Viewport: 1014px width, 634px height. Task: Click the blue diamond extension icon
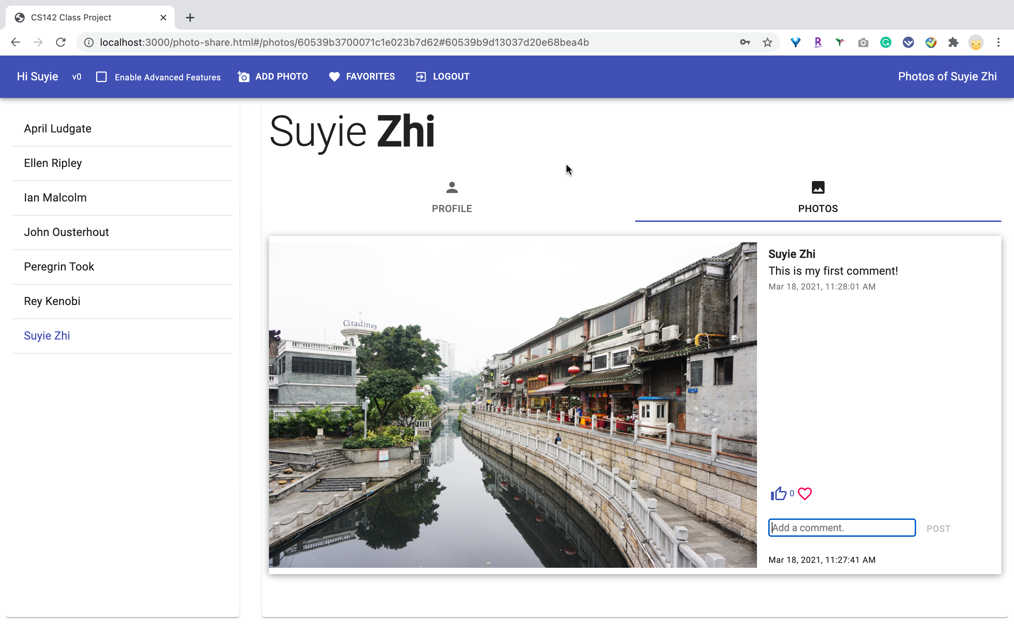pyautogui.click(x=795, y=42)
